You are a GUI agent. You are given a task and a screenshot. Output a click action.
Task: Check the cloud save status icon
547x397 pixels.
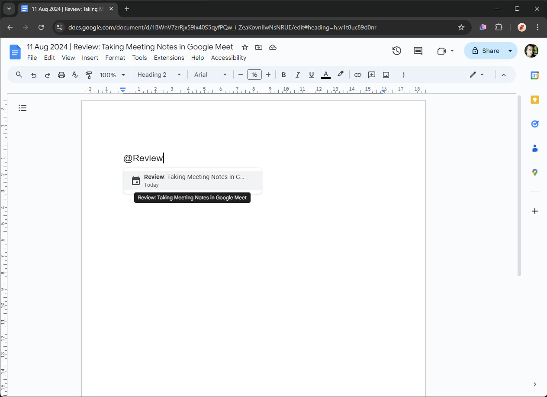[273, 47]
